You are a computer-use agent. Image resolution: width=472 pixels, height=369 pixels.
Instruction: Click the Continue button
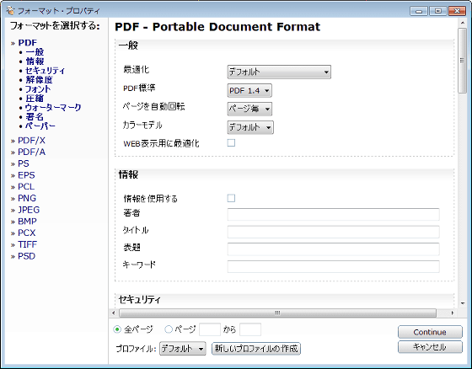coord(430,332)
